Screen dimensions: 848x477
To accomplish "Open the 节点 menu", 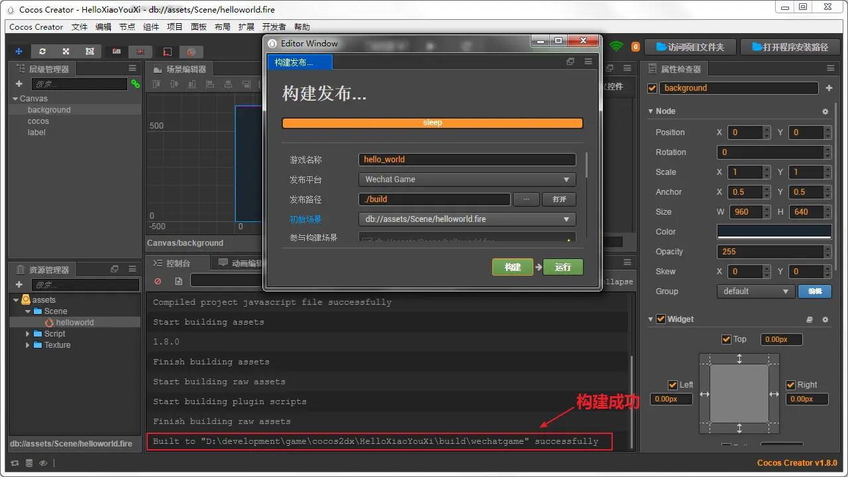I will tap(127, 27).
